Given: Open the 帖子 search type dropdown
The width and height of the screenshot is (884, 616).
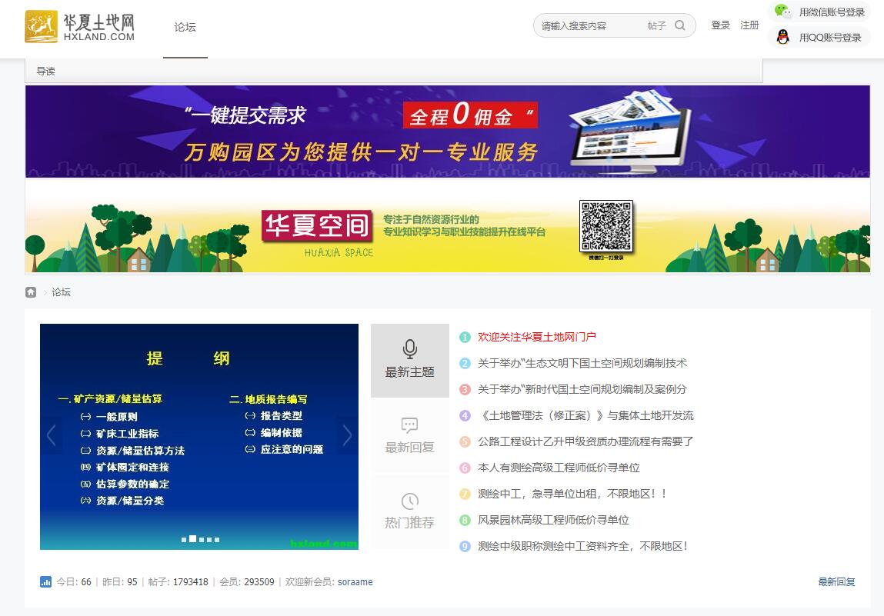Looking at the screenshot, I should (x=656, y=26).
